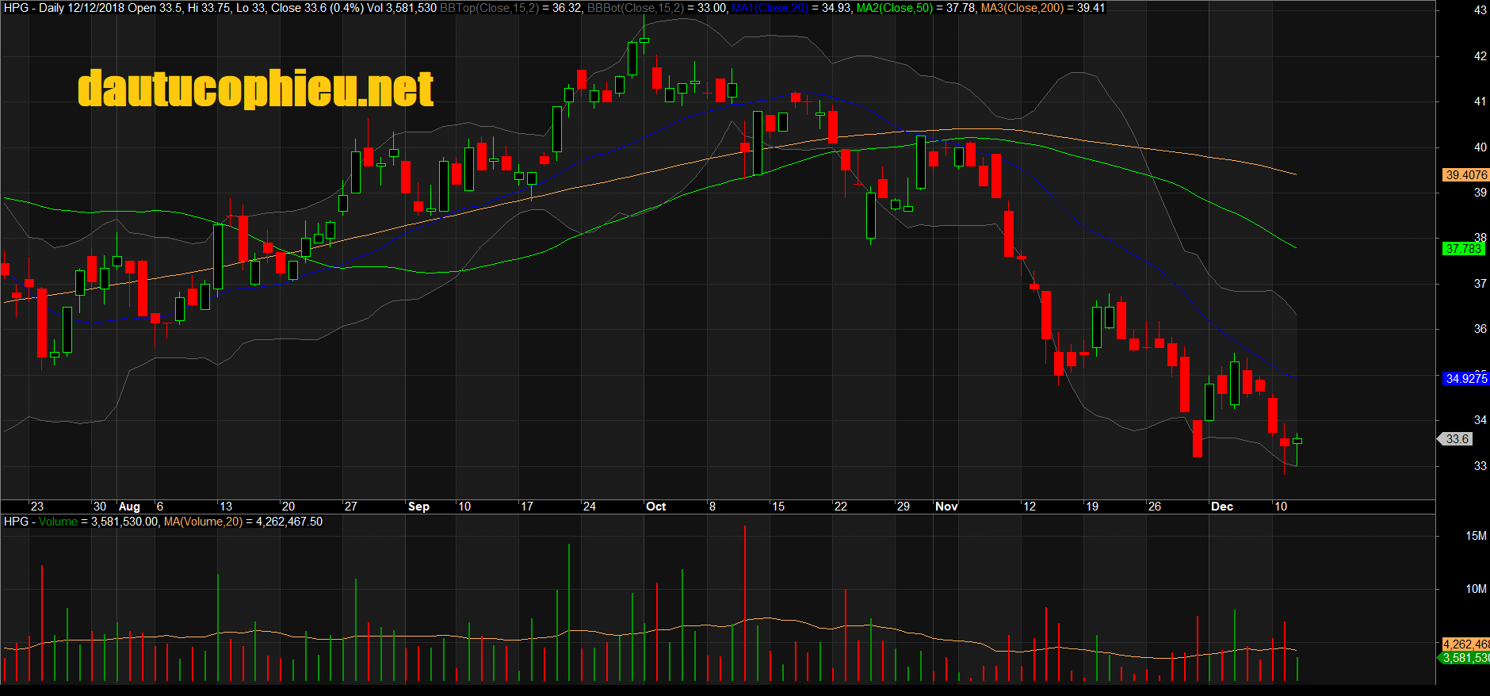Click the blue MA1(Close,20) header label
Image resolution: width=1490 pixels, height=696 pixels.
(769, 8)
